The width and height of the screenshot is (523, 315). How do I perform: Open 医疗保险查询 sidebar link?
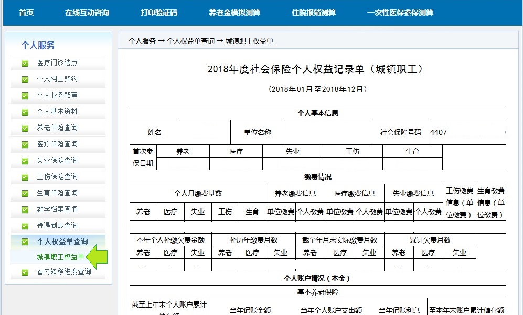pos(57,144)
